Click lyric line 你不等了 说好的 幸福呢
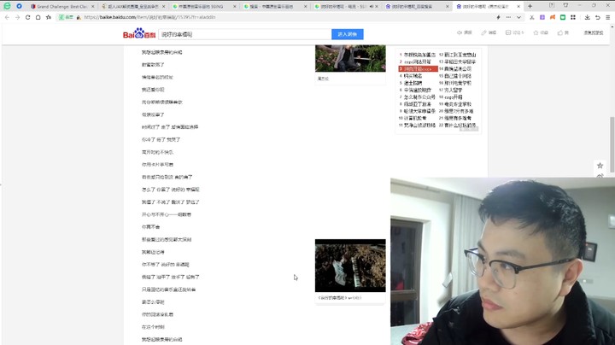This screenshot has height=345, width=615. [166, 264]
